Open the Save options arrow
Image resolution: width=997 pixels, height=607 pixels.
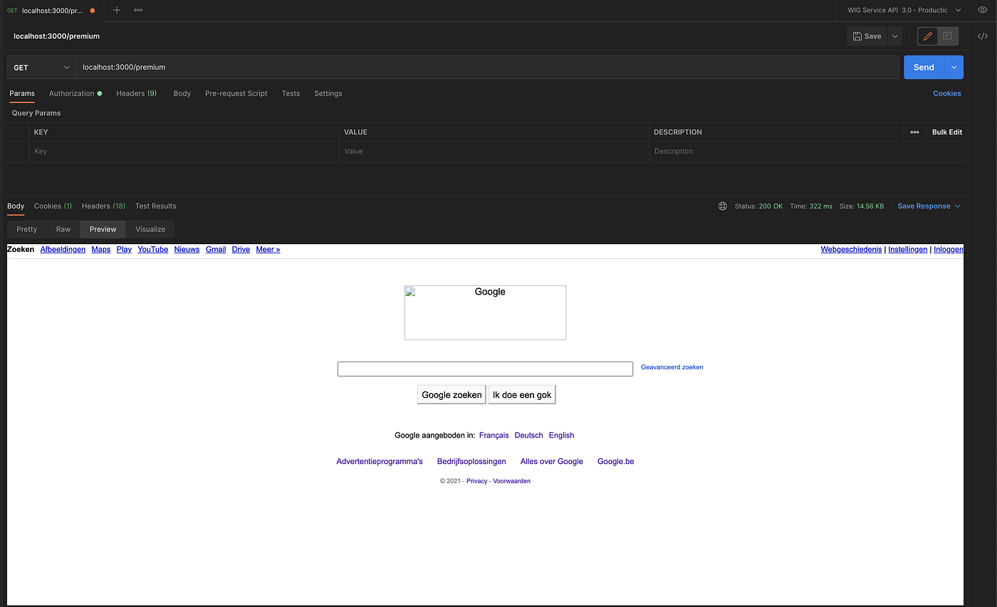click(x=894, y=36)
